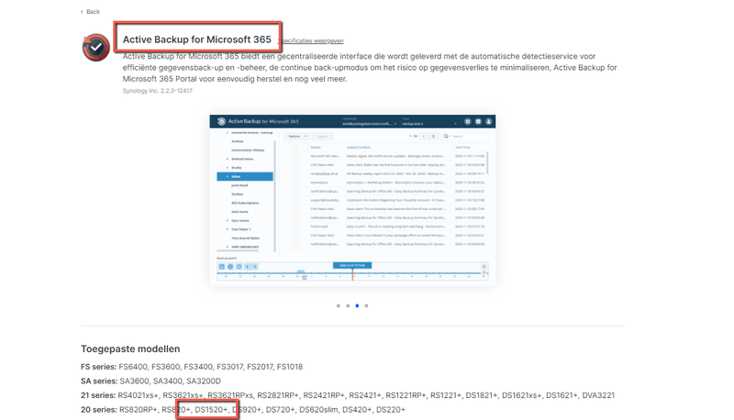734x420 pixels.
Task: Go back using the Back link
Action: tap(90, 12)
